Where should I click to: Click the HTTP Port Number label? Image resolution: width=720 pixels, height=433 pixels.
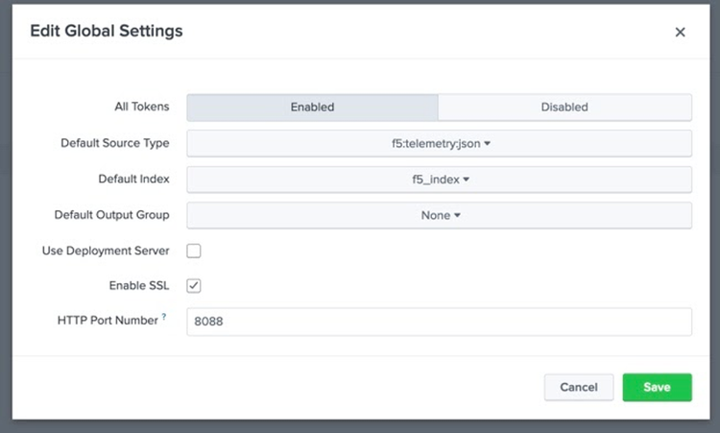[x=107, y=321]
